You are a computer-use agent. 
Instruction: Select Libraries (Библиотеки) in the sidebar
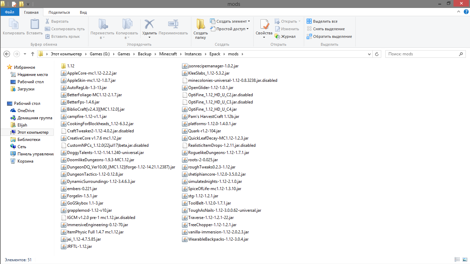(x=25, y=140)
